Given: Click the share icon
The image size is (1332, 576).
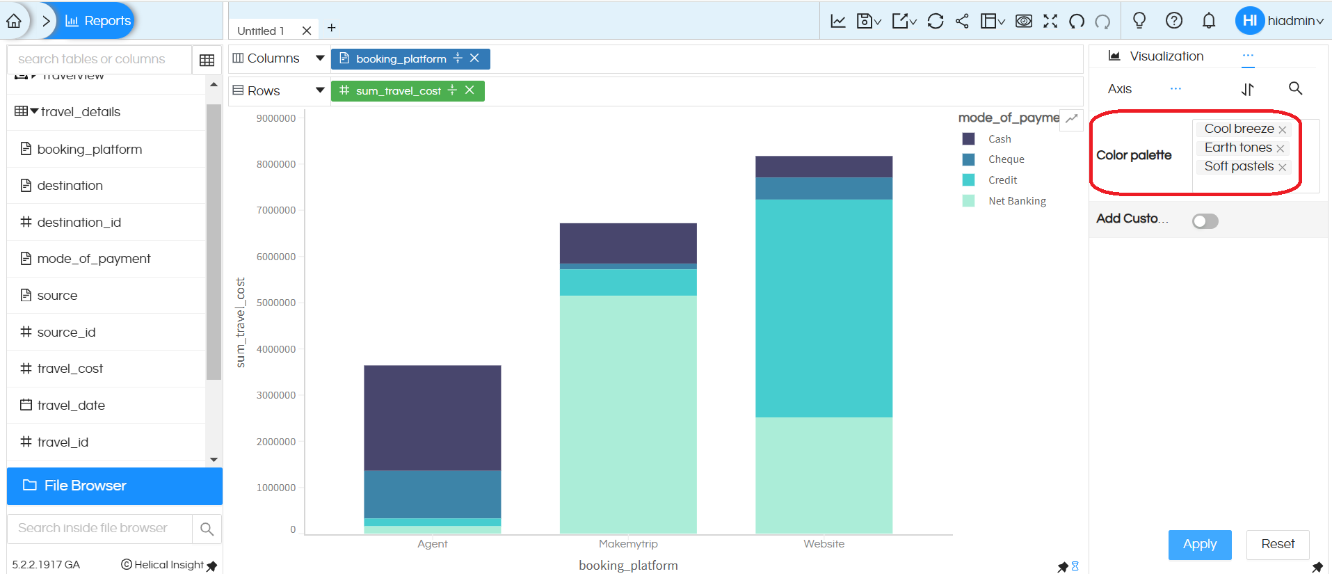Looking at the screenshot, I should click(x=962, y=21).
